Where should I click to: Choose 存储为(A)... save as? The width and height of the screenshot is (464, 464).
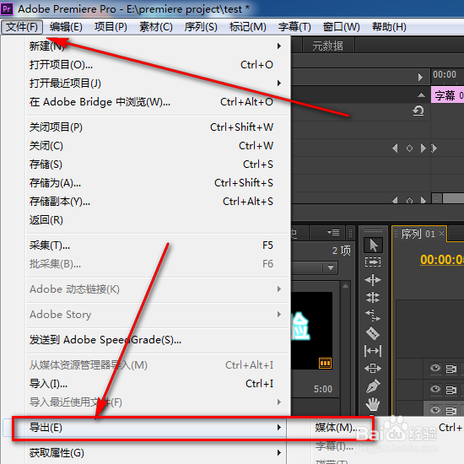(157, 183)
